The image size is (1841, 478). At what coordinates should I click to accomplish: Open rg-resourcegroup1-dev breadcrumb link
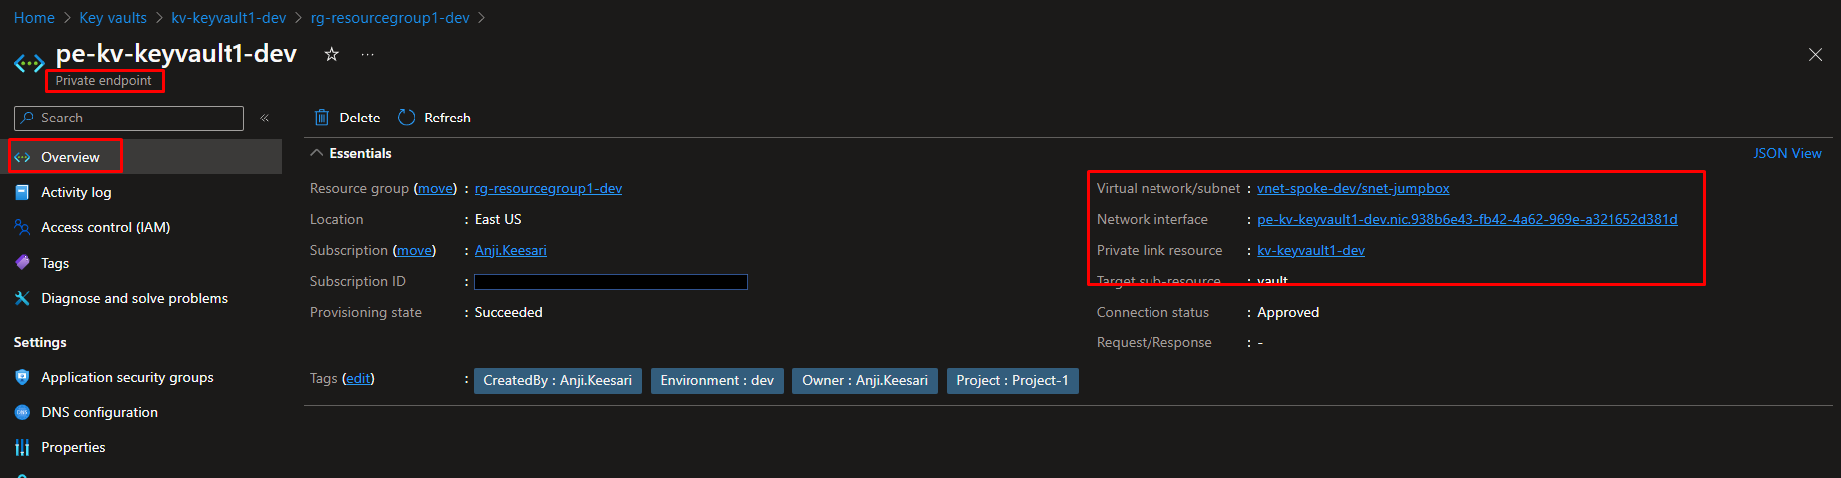pos(390,18)
